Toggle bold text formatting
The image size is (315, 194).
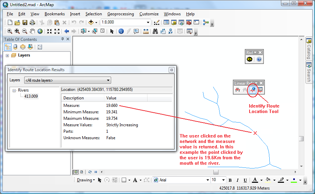coord(230,180)
